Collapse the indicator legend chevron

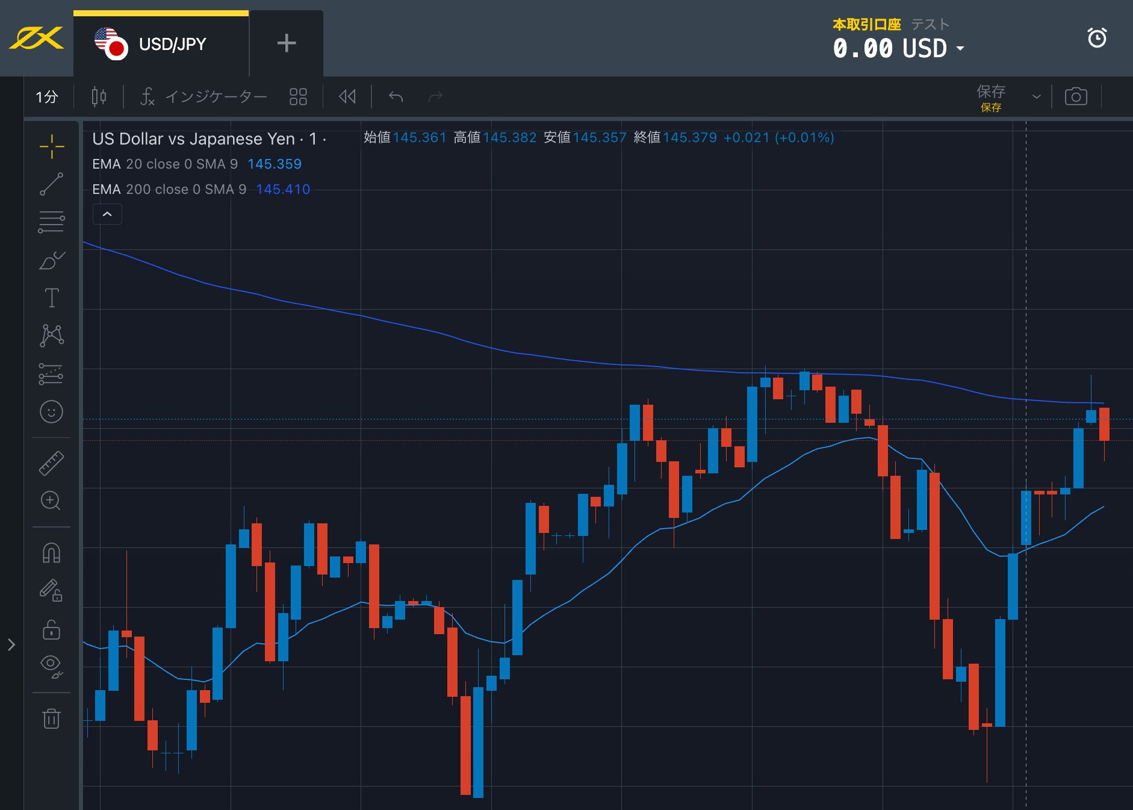107,214
